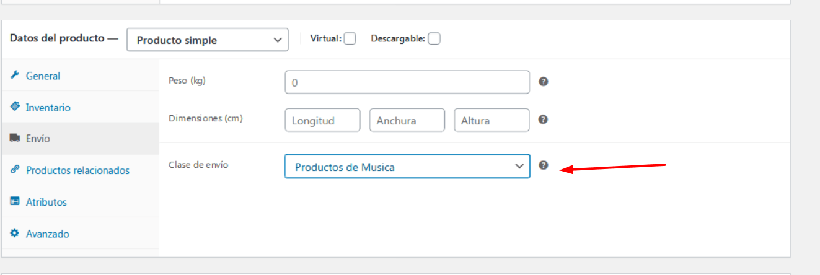Focus the Longitud dimension field
The width and height of the screenshot is (820, 275).
click(322, 120)
